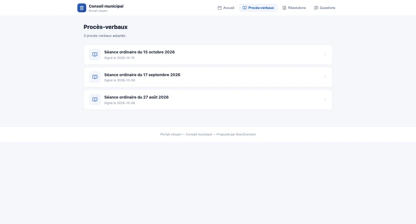
Task: Click the calendar icon beside Accueil
Action: (220, 8)
